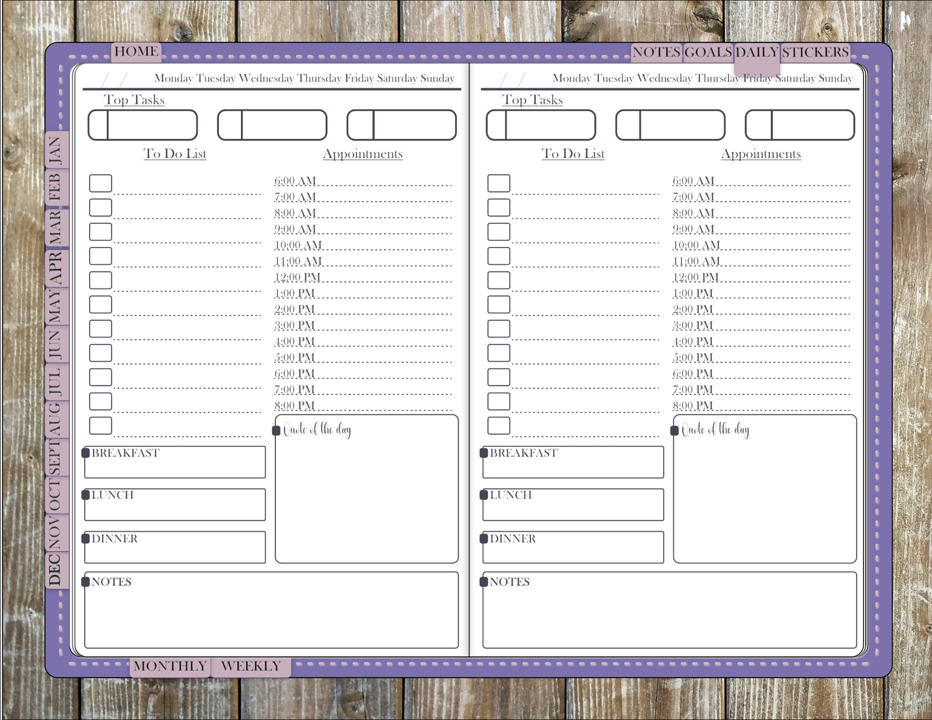This screenshot has width=932, height=720.
Task: Click the NOTES box on the right page
Action: [x=669, y=610]
